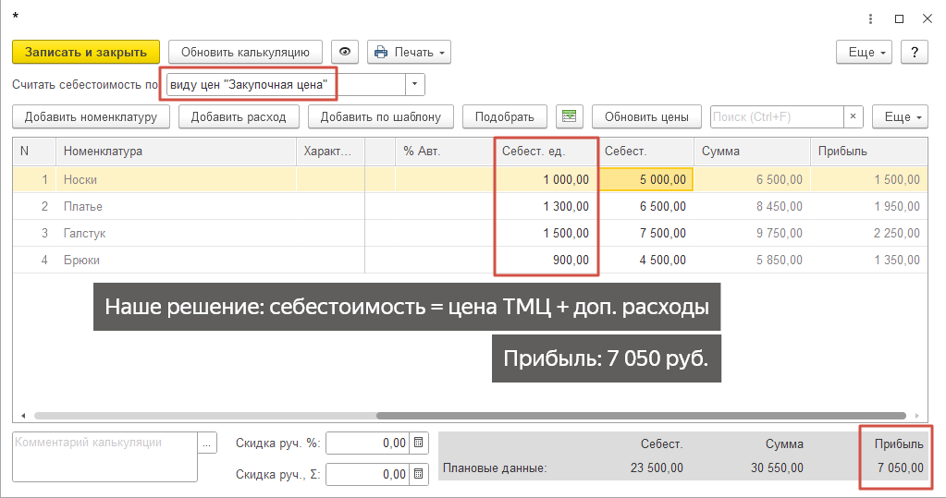Select the Платье row name
This screenshot has width=946, height=498.
tap(82, 206)
